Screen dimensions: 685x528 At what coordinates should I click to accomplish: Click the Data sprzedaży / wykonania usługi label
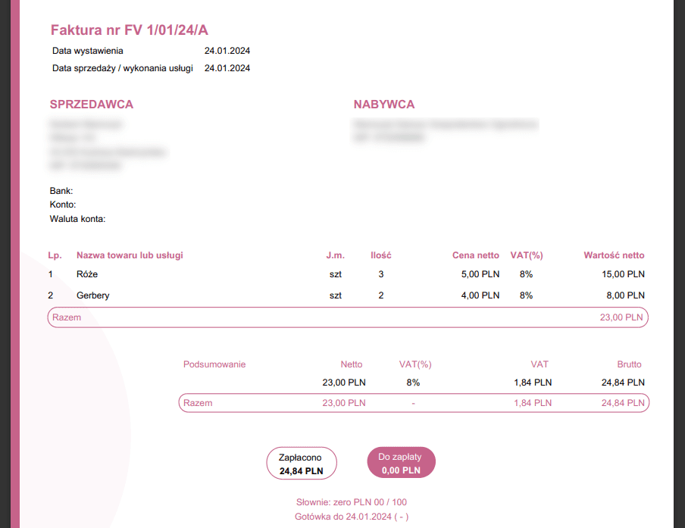tap(122, 68)
